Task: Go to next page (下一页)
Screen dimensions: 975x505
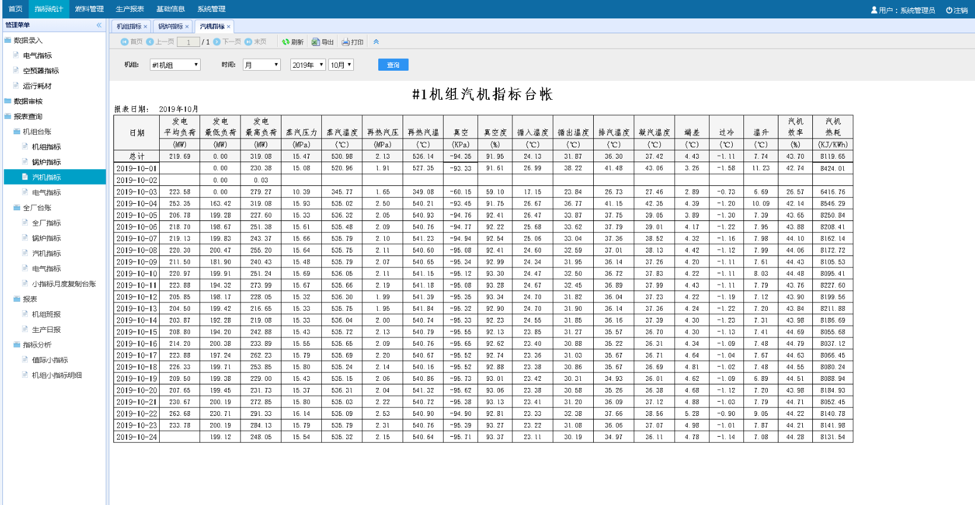Action: [227, 42]
